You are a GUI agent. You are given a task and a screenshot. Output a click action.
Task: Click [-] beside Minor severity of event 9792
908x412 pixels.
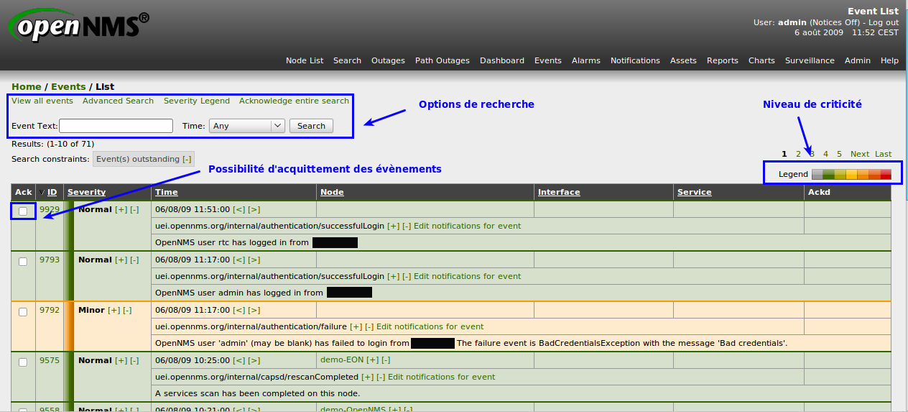[127, 311]
